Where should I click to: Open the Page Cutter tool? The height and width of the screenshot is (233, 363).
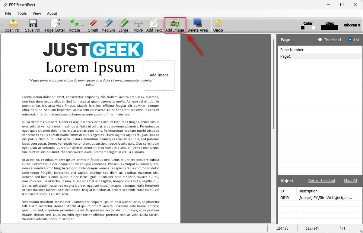coord(55,26)
